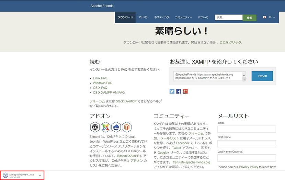Click the 素晴らしい！ heading text
Viewport: 285px width, 180px height.
point(181,31)
